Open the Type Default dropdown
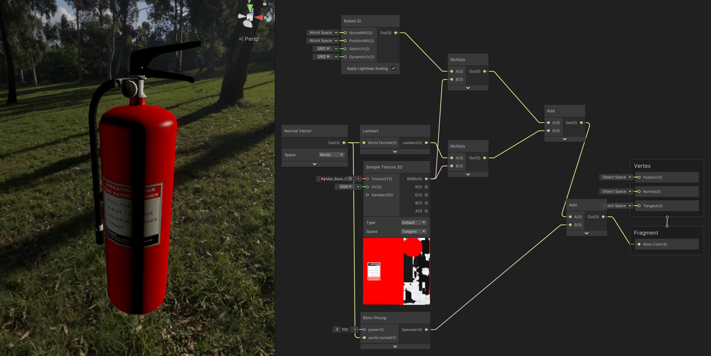The width and height of the screenshot is (711, 356). tap(413, 223)
